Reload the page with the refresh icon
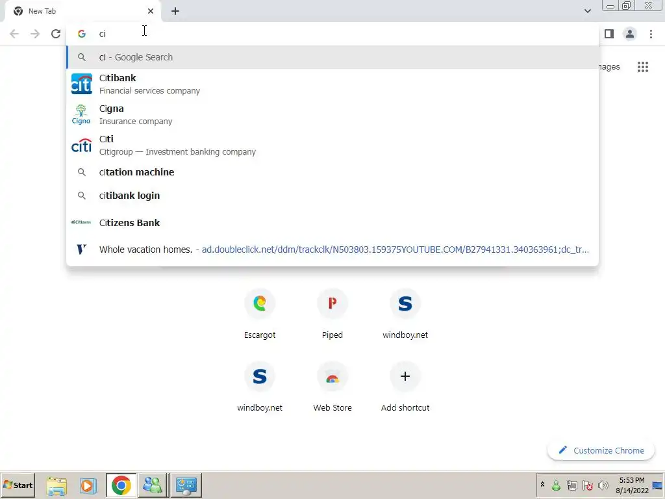 click(56, 34)
